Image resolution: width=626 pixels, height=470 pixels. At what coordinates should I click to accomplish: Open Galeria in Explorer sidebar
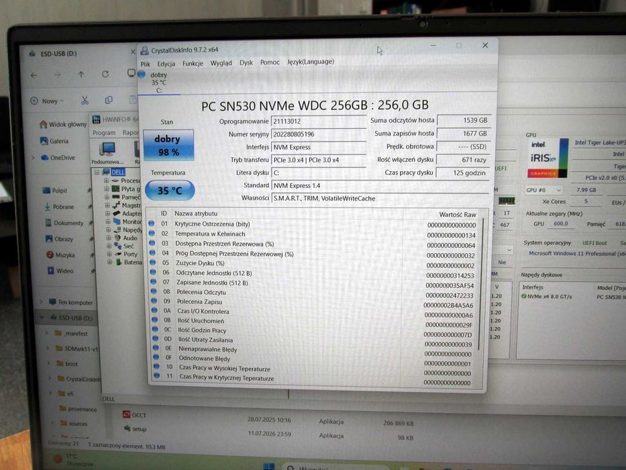tap(54, 141)
